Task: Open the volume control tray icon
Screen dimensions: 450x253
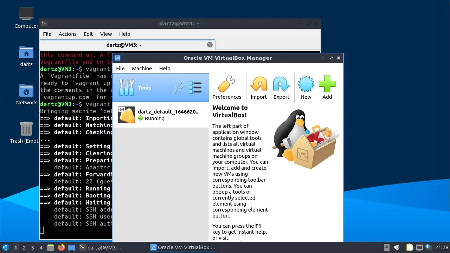Action: tap(397, 247)
